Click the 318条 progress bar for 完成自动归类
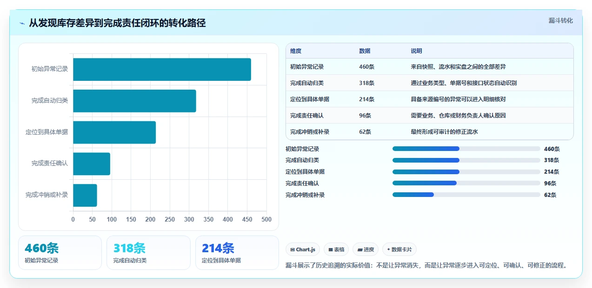Viewport: 592px width, 288px height. [x=466, y=160]
